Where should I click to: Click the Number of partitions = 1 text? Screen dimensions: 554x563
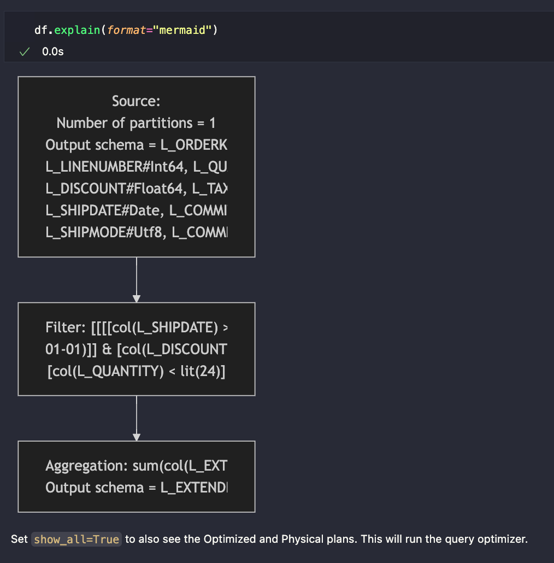(x=136, y=122)
